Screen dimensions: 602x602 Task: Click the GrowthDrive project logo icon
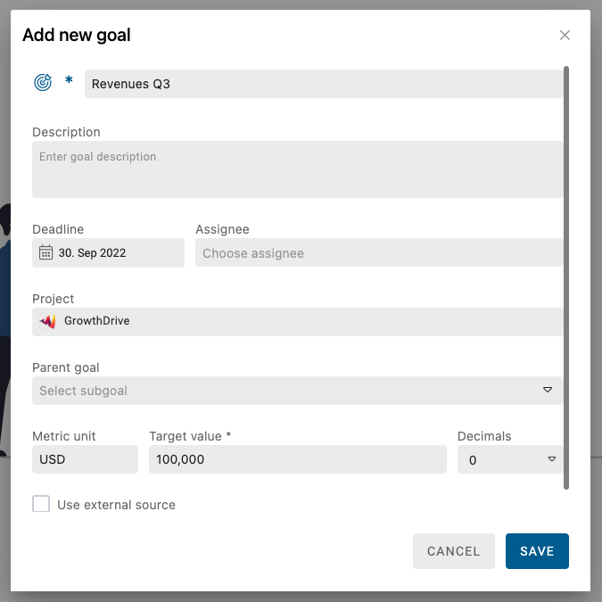pyautogui.click(x=48, y=321)
